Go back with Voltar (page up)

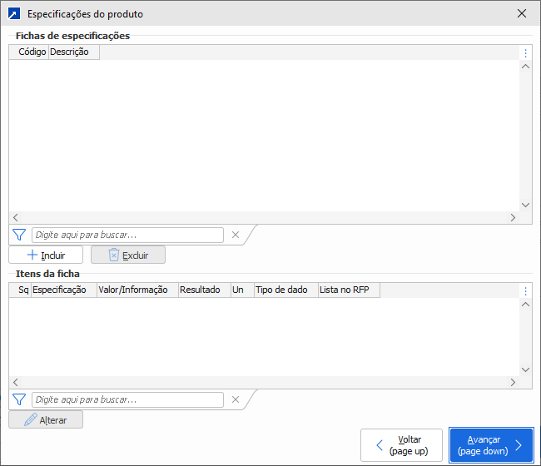point(401,445)
